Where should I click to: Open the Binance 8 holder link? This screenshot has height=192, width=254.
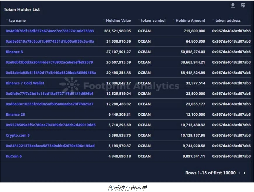[x=14, y=52]
